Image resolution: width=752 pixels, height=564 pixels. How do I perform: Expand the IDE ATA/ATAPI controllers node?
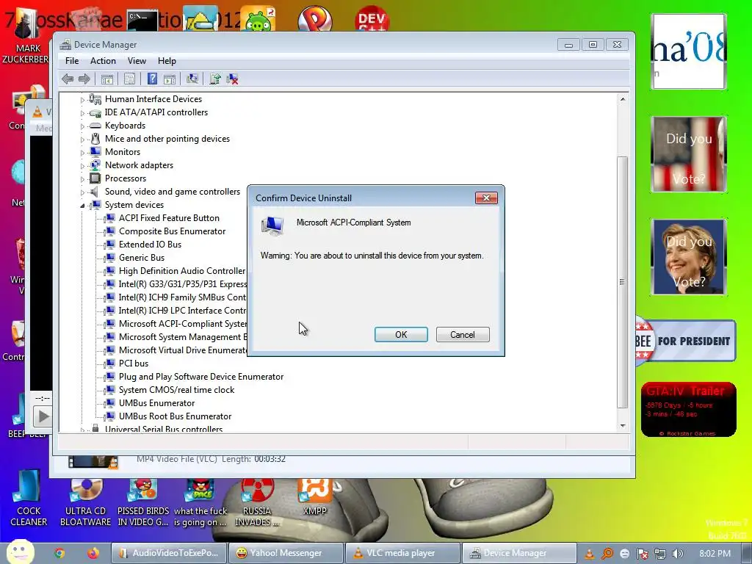tap(82, 113)
